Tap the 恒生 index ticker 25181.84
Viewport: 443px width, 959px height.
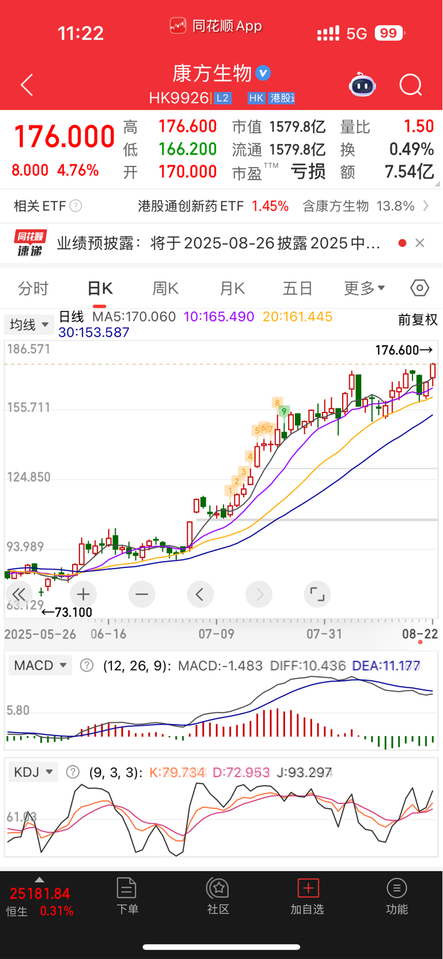point(40,893)
